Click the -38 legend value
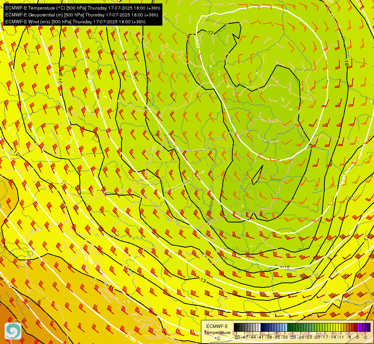 (x=269, y=337)
